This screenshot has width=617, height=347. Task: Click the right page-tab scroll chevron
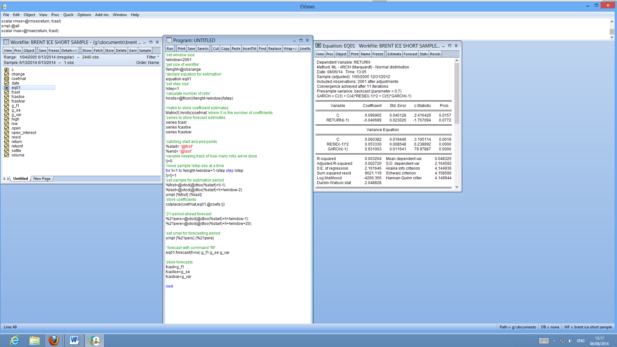[8, 179]
